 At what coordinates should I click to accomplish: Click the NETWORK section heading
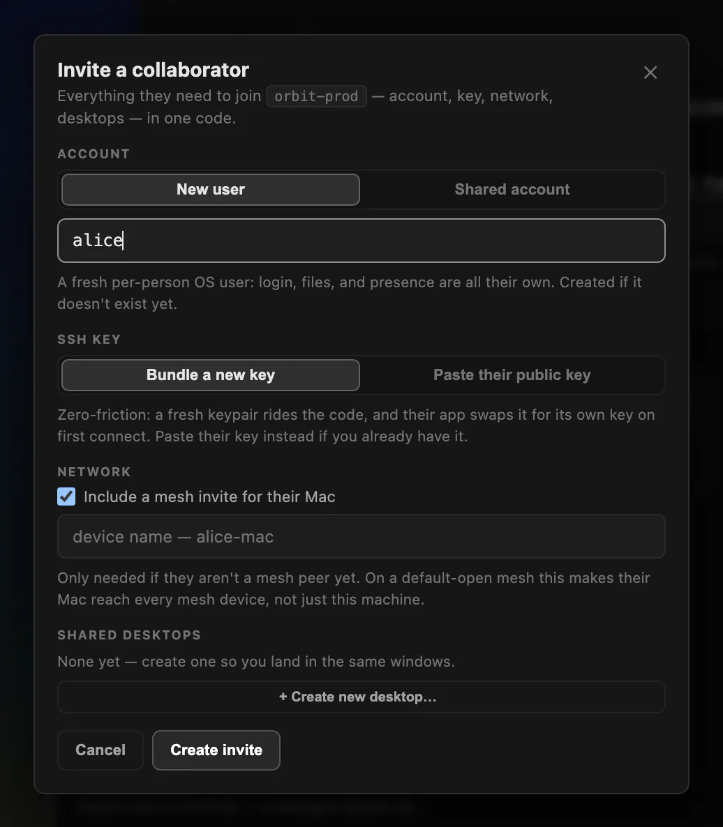pos(94,471)
